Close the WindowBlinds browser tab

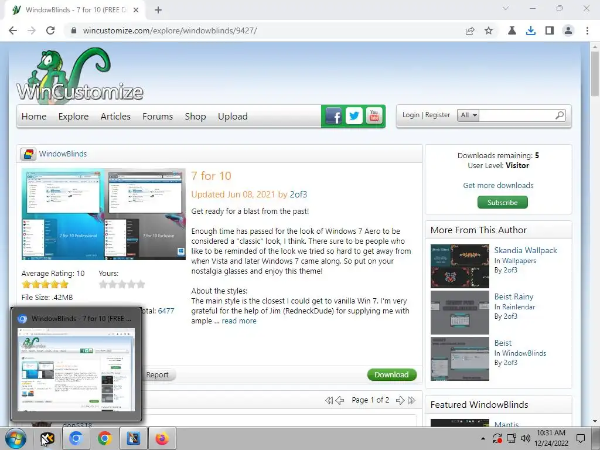(136, 10)
